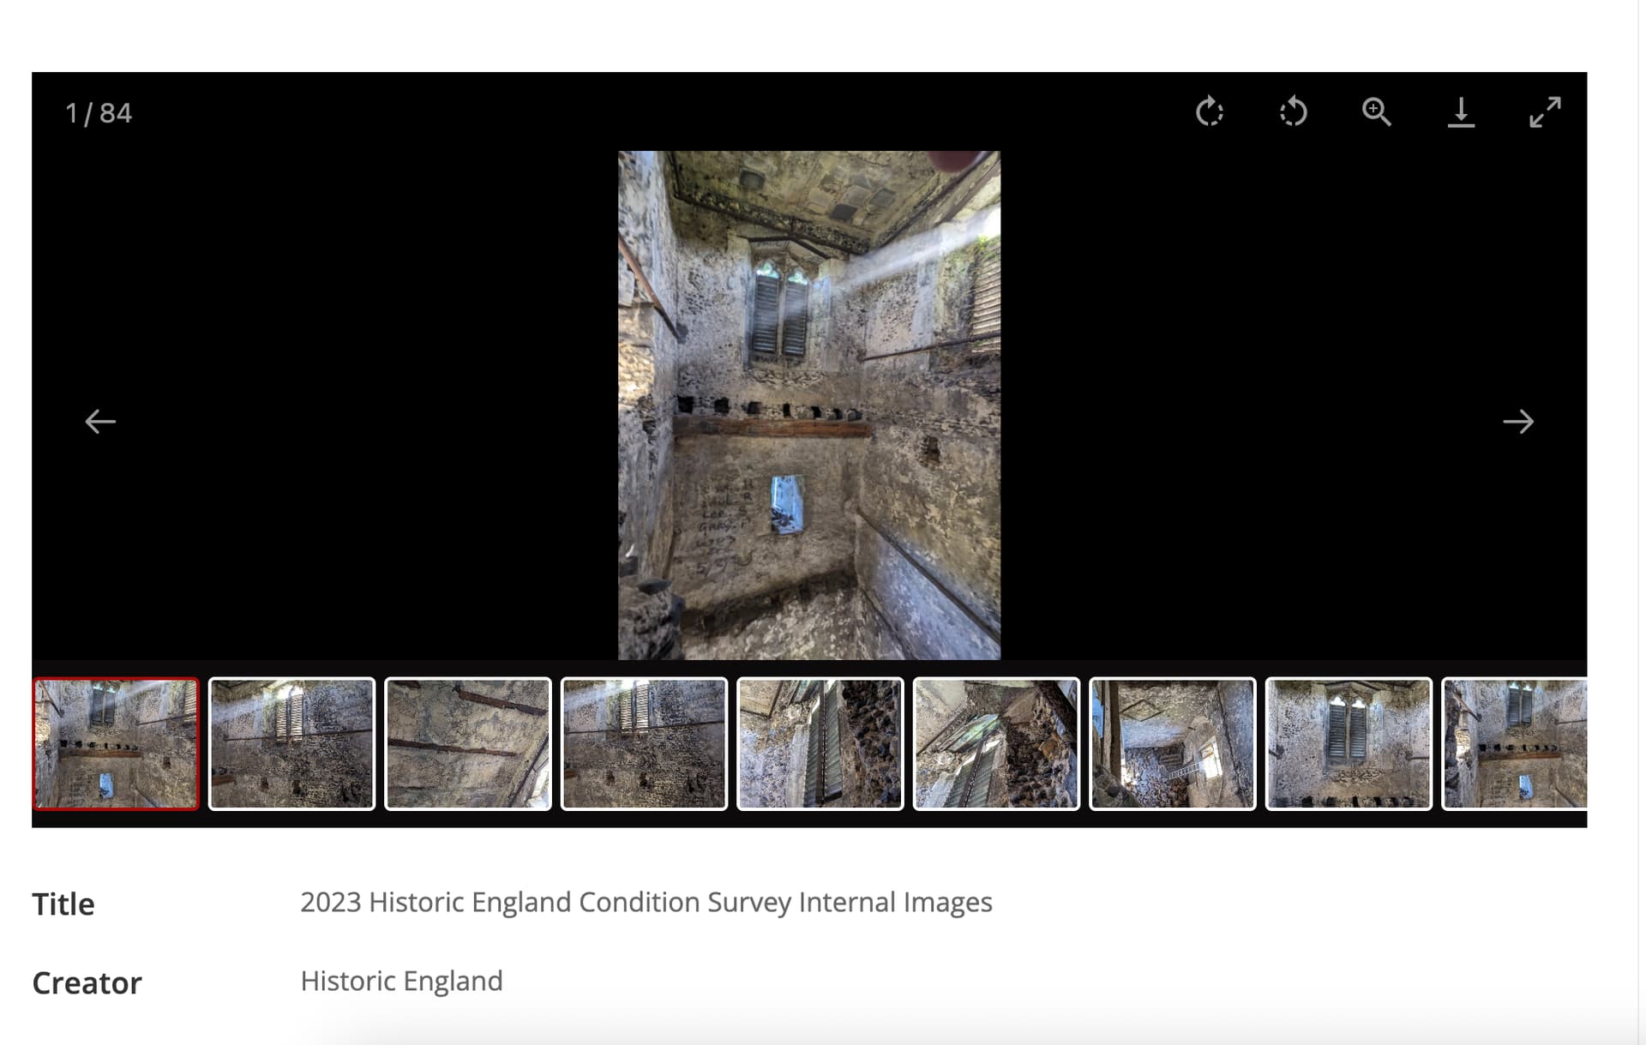1646x1045 pixels.
Task: Click the Historic England creator text
Action: tap(401, 981)
